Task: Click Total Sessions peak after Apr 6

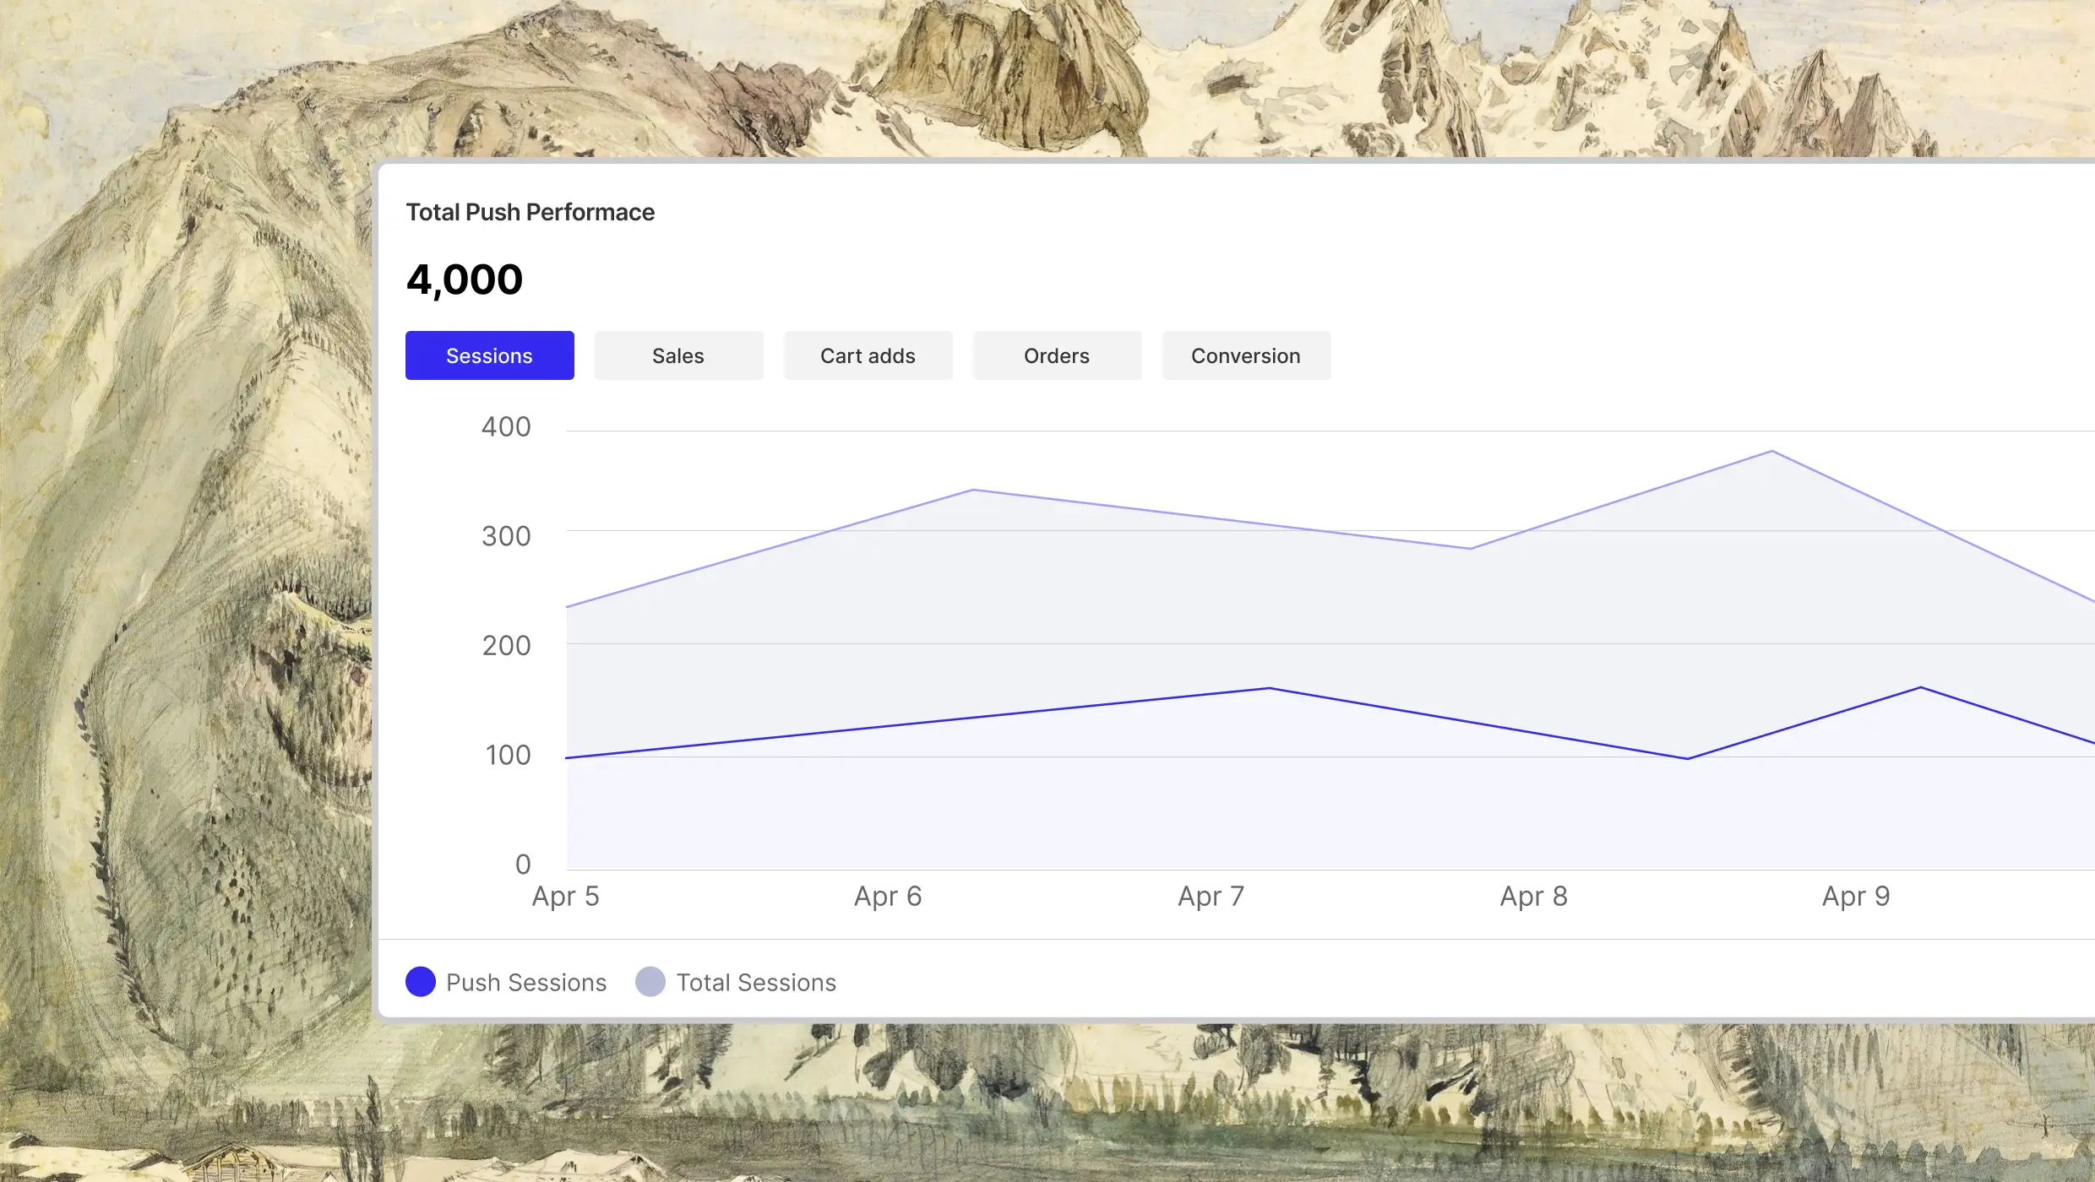Action: coord(973,490)
